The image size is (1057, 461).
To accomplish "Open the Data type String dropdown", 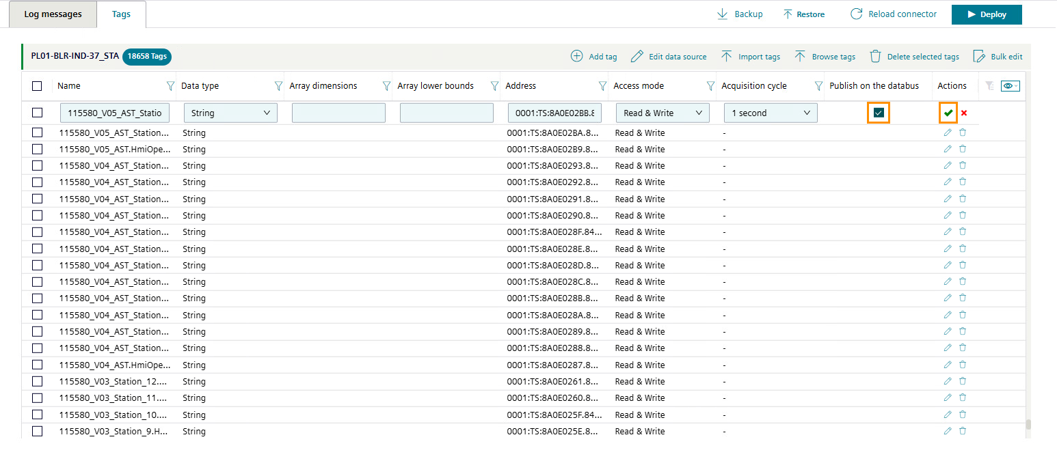I will coord(230,113).
